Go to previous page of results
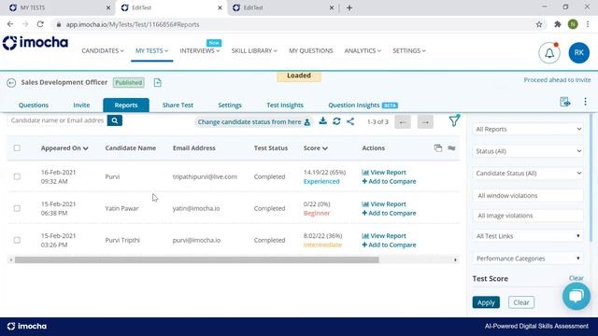This screenshot has width=598, height=336. point(403,122)
